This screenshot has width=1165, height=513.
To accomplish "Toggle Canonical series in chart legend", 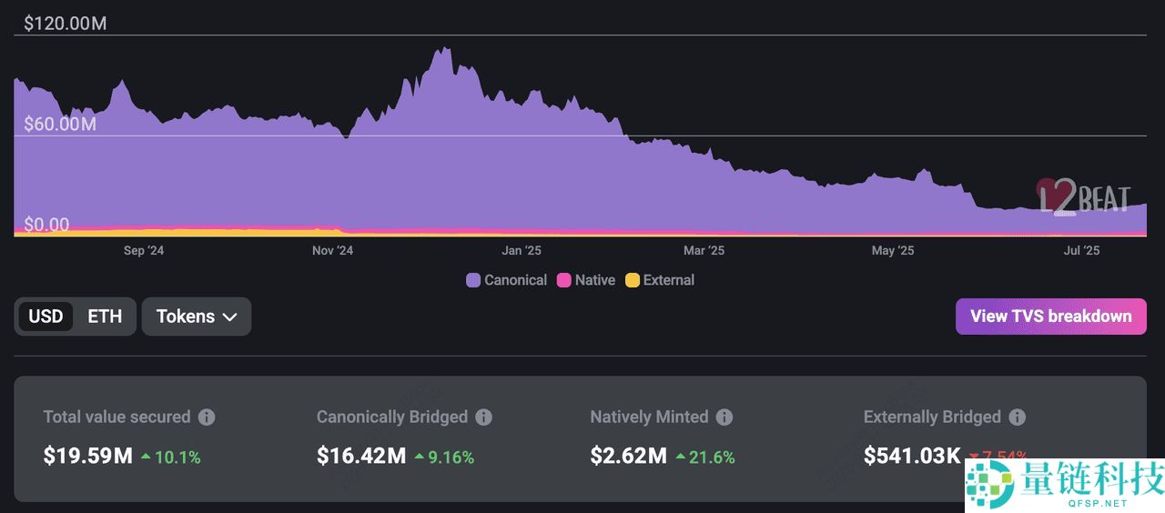I will (506, 280).
